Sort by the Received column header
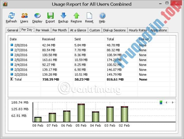The height and width of the screenshot is (139, 184). tap(48, 39)
